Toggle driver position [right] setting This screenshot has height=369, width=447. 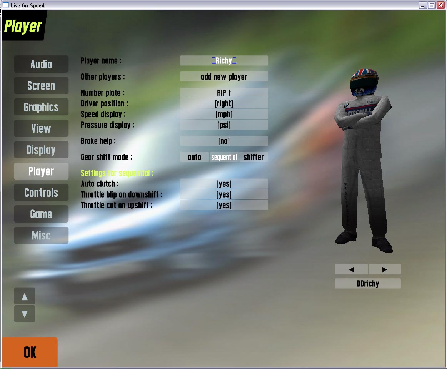tap(224, 103)
